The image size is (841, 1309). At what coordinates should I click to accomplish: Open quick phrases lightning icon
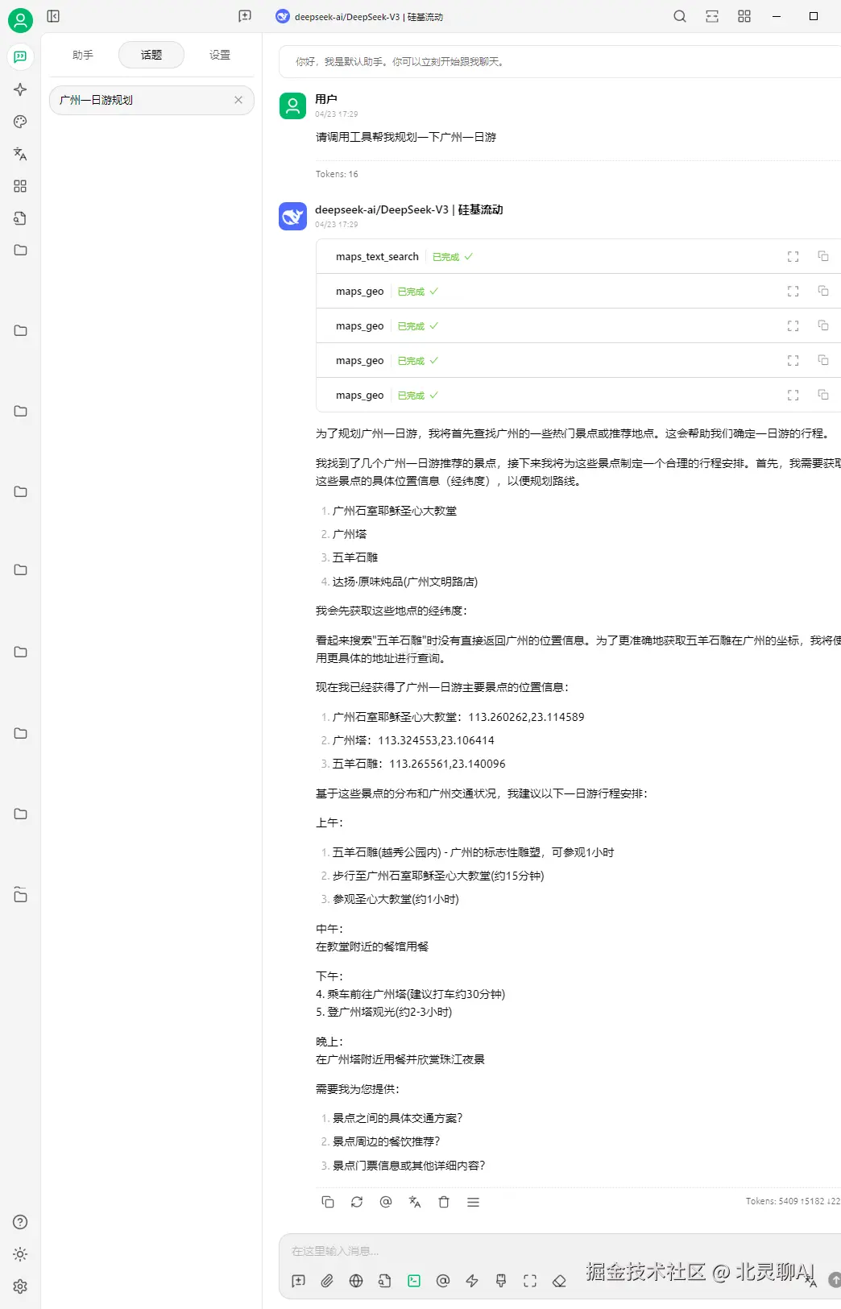(x=472, y=1281)
